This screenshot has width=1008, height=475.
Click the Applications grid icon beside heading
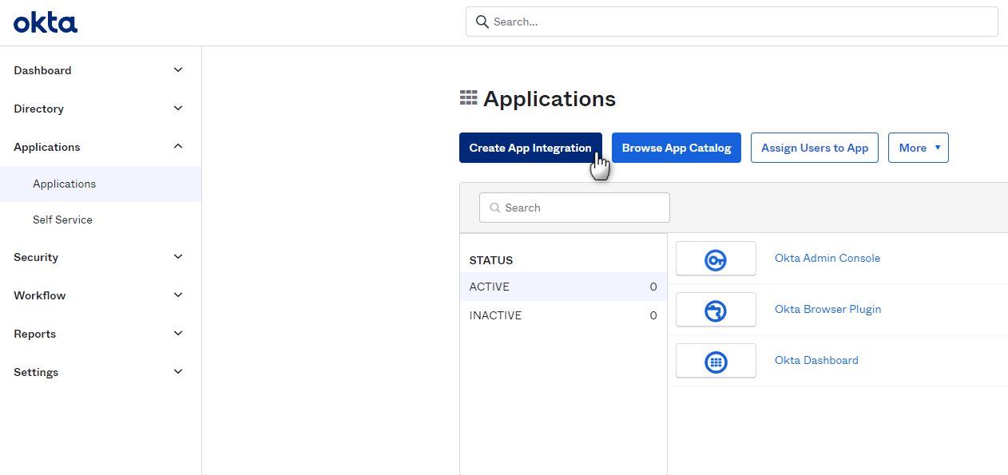pos(468,98)
